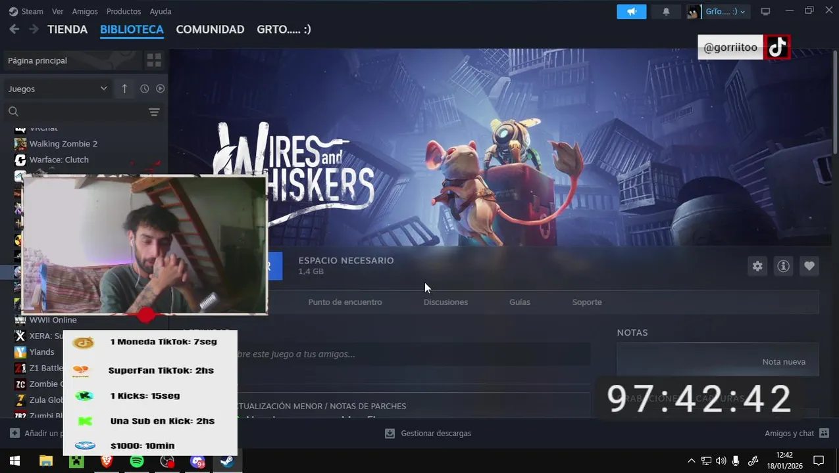Screen dimensions: 839x473
Task: Open File Explorer from taskbar
Action: pos(45,461)
